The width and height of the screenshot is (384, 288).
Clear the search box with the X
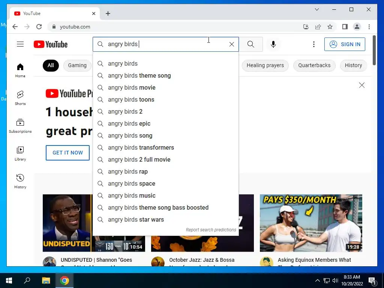(x=231, y=44)
